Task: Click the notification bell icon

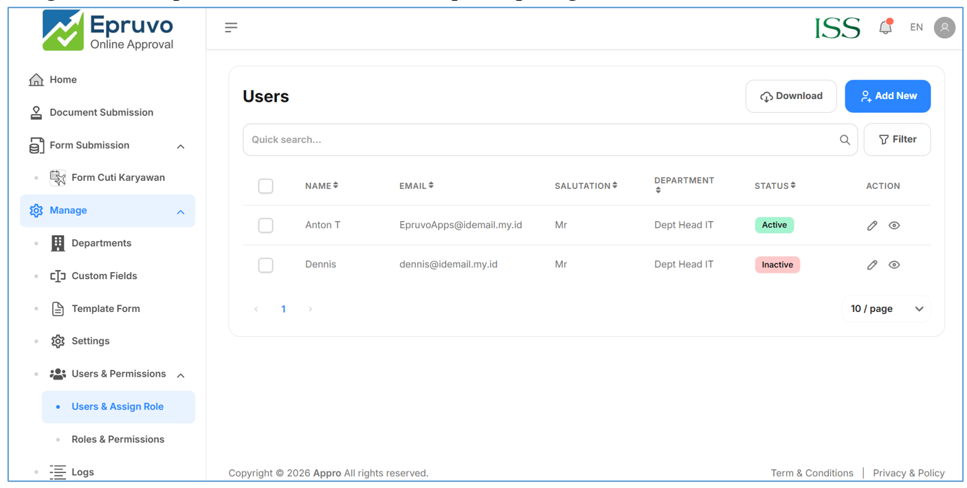Action: (885, 27)
